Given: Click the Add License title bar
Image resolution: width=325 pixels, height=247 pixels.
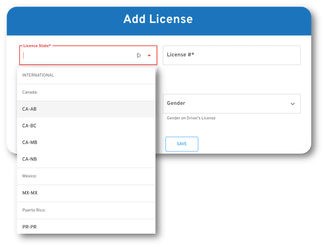Looking at the screenshot, I should [x=158, y=19].
